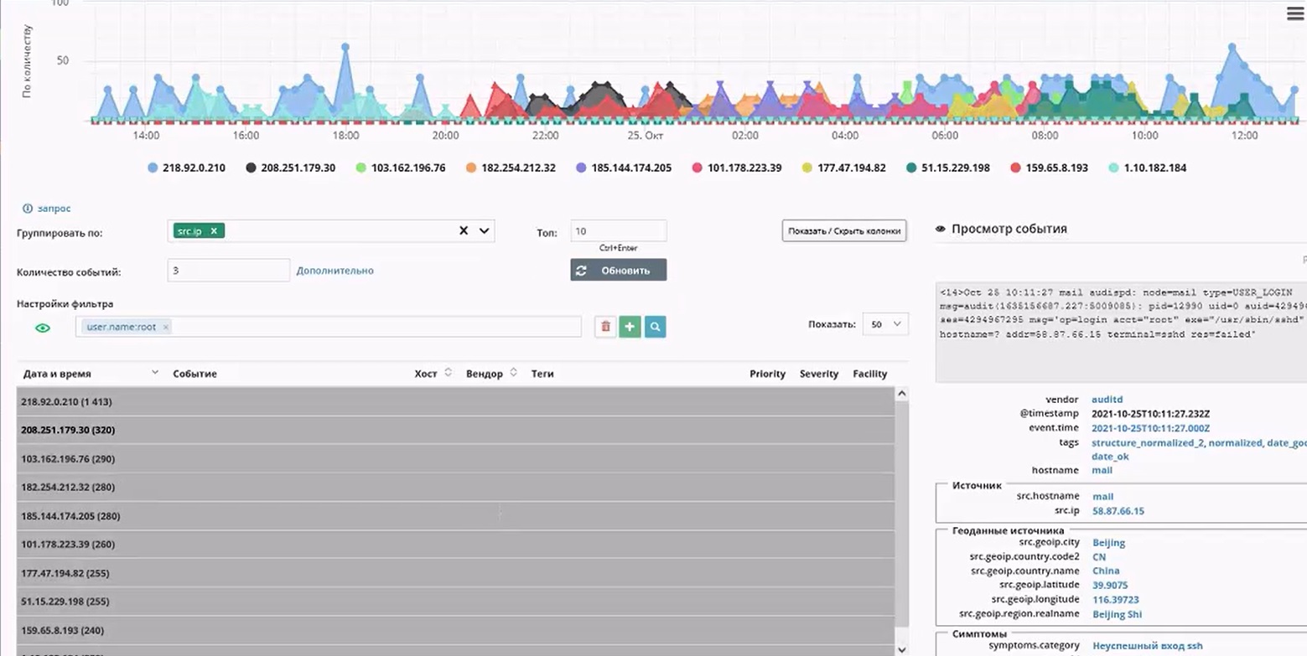Clear all grouping values
Viewport: 1307px width, 656px height.
pos(464,231)
